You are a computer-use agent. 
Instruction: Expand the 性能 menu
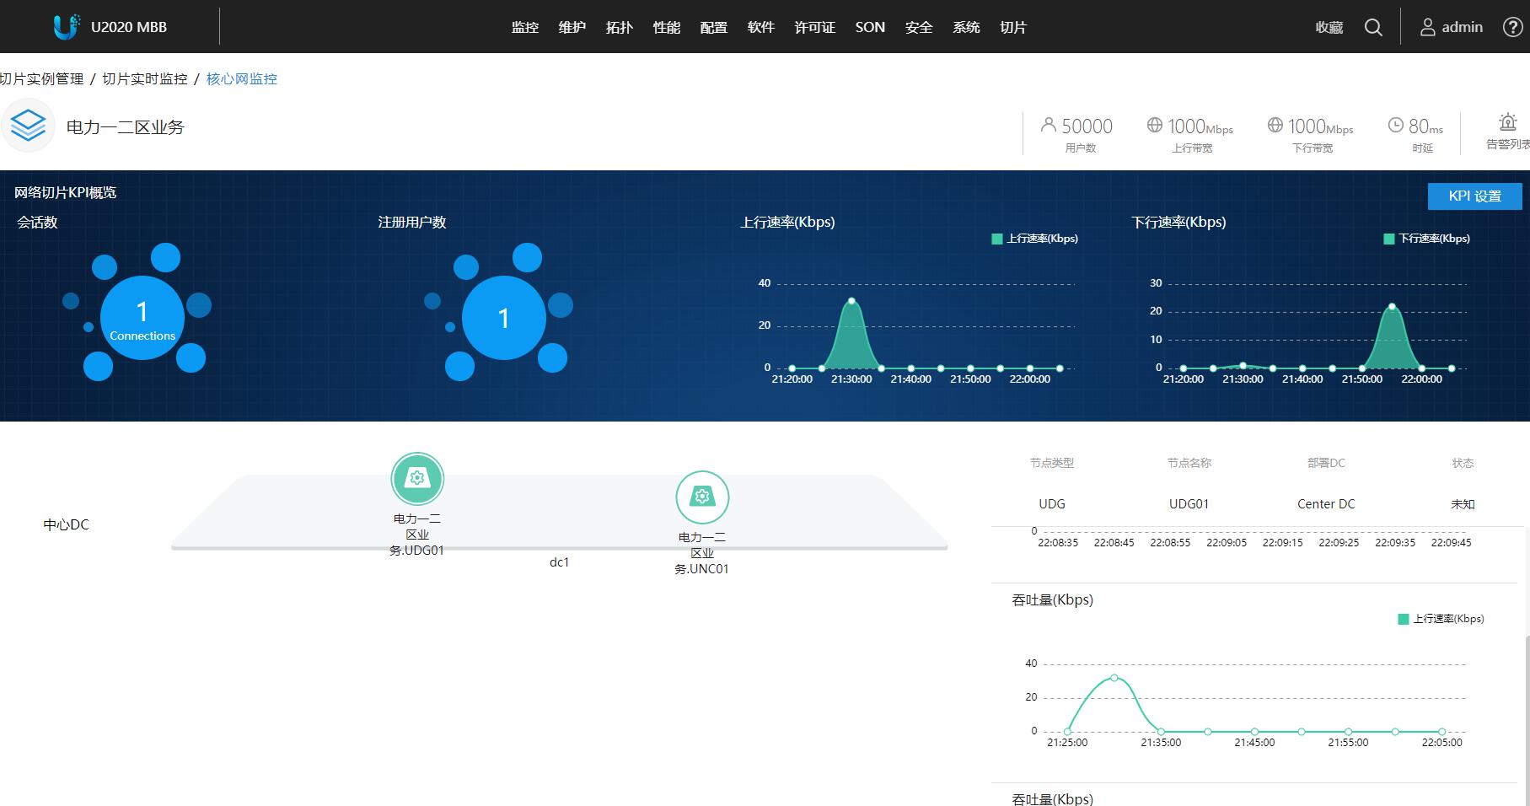(666, 27)
